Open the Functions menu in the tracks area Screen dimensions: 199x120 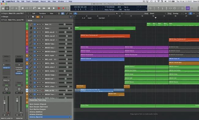click(43, 13)
